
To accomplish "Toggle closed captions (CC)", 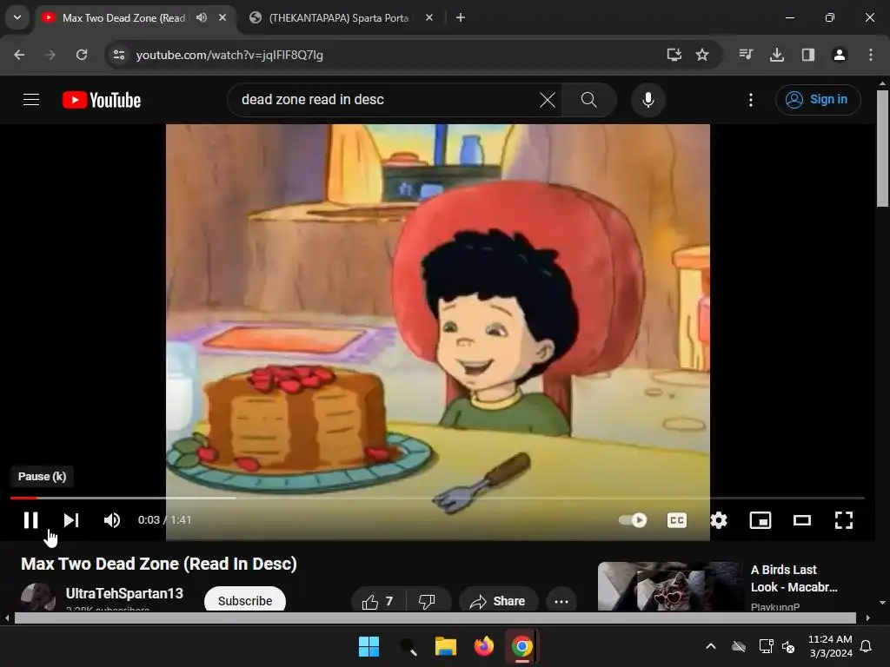I will tap(676, 520).
